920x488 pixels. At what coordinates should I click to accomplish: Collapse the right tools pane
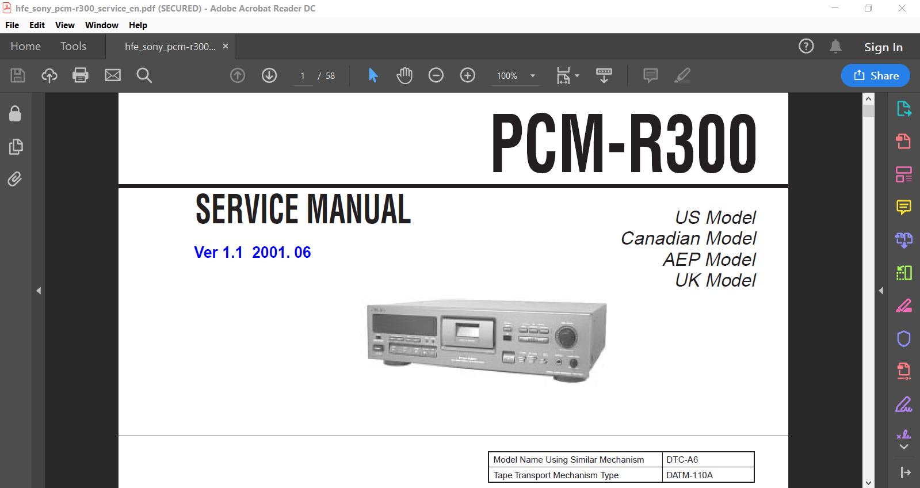(x=906, y=472)
